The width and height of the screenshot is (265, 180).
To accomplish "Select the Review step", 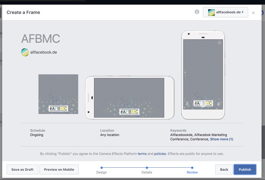I will 192,172.
